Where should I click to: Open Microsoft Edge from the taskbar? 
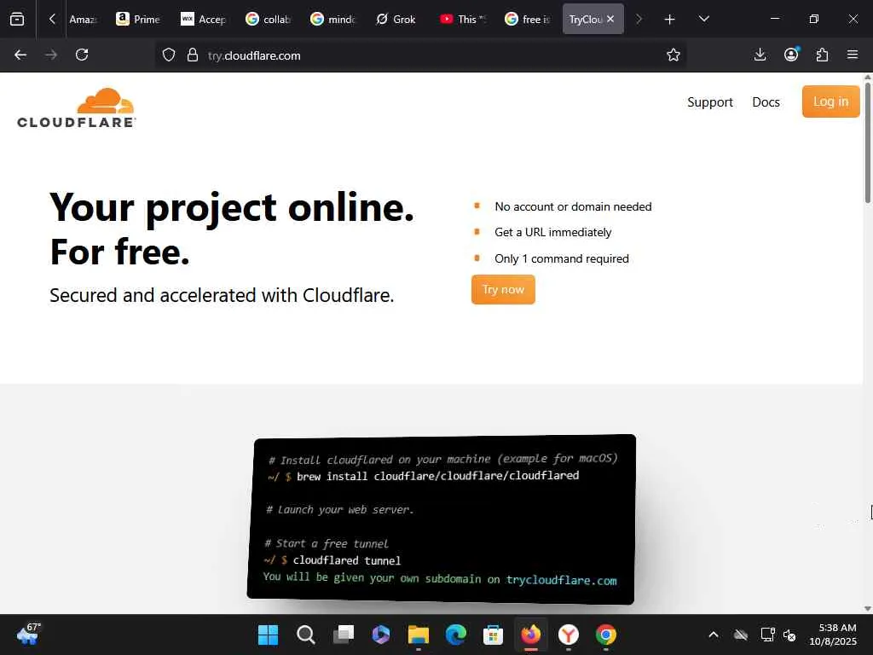pos(456,635)
